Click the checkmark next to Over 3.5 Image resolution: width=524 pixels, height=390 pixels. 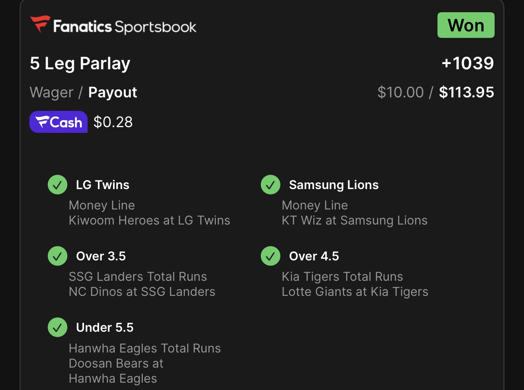tap(58, 256)
